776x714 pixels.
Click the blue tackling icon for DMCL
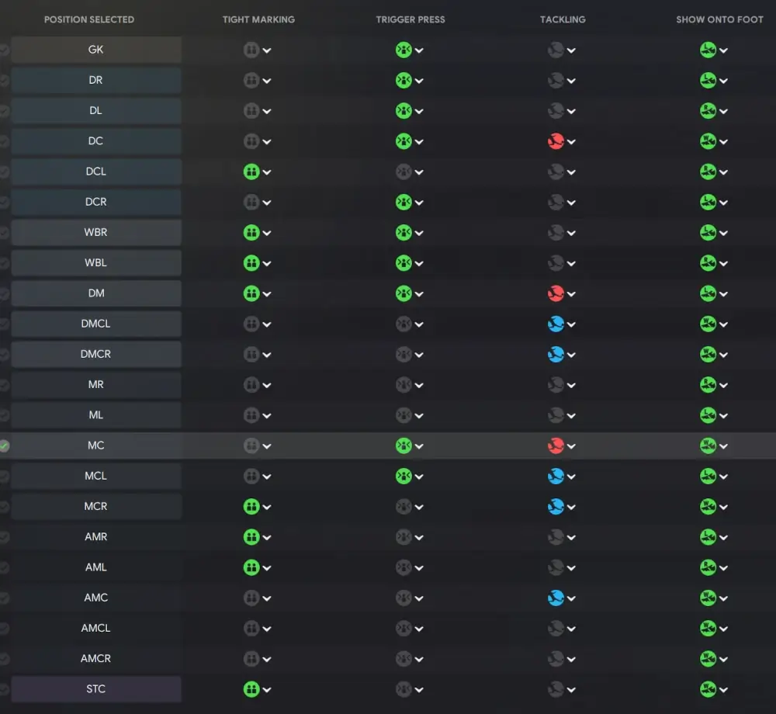556,324
